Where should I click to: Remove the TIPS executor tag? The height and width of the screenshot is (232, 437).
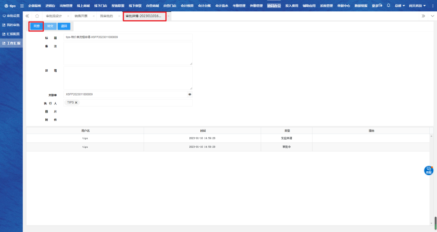(x=76, y=103)
